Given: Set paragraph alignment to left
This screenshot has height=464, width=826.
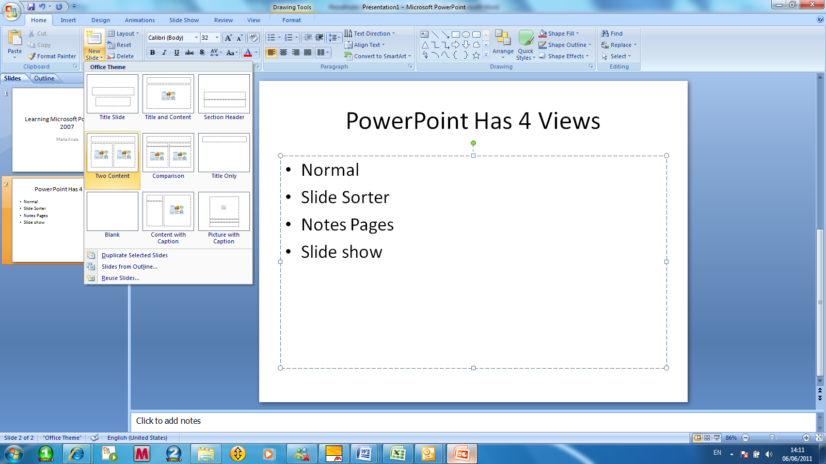Looking at the screenshot, I should click(x=271, y=53).
